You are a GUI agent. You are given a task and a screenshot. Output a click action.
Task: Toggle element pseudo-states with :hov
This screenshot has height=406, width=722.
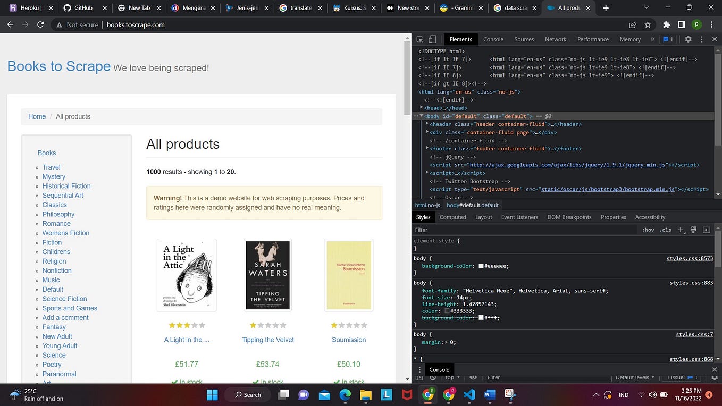pos(648,230)
